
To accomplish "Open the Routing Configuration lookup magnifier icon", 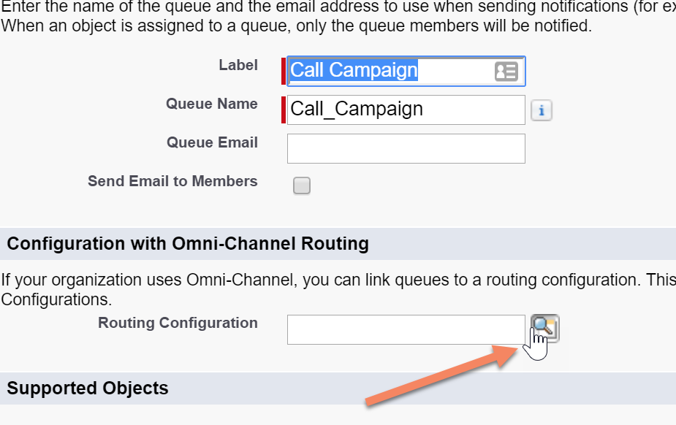I will (545, 329).
